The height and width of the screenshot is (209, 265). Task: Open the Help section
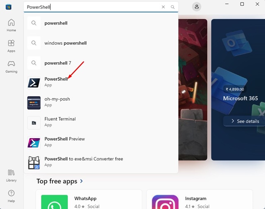(11, 196)
